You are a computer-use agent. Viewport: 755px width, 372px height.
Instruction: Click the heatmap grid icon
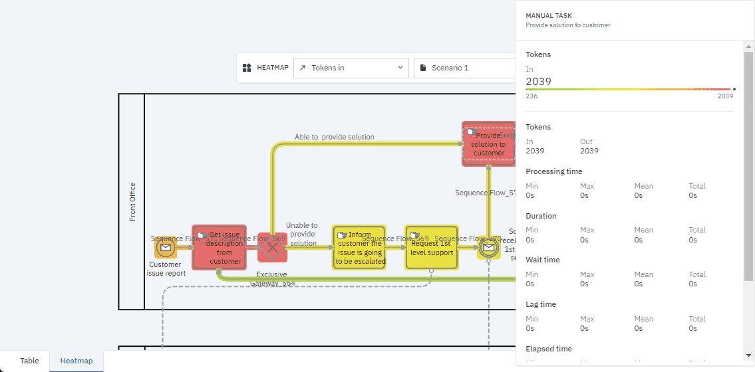tap(247, 68)
